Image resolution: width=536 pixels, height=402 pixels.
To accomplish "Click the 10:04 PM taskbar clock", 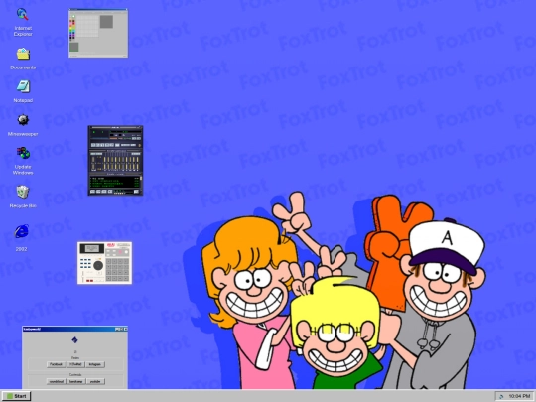I will tap(519, 396).
